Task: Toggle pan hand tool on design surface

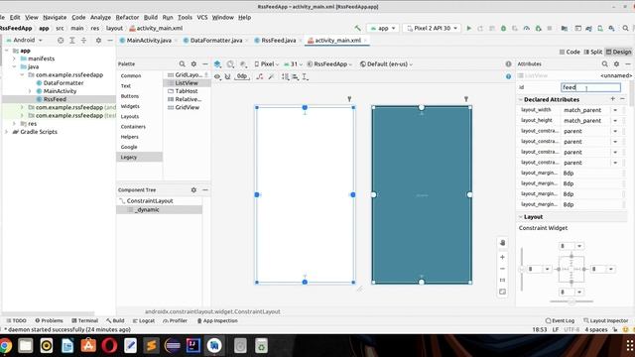Action: [503, 242]
